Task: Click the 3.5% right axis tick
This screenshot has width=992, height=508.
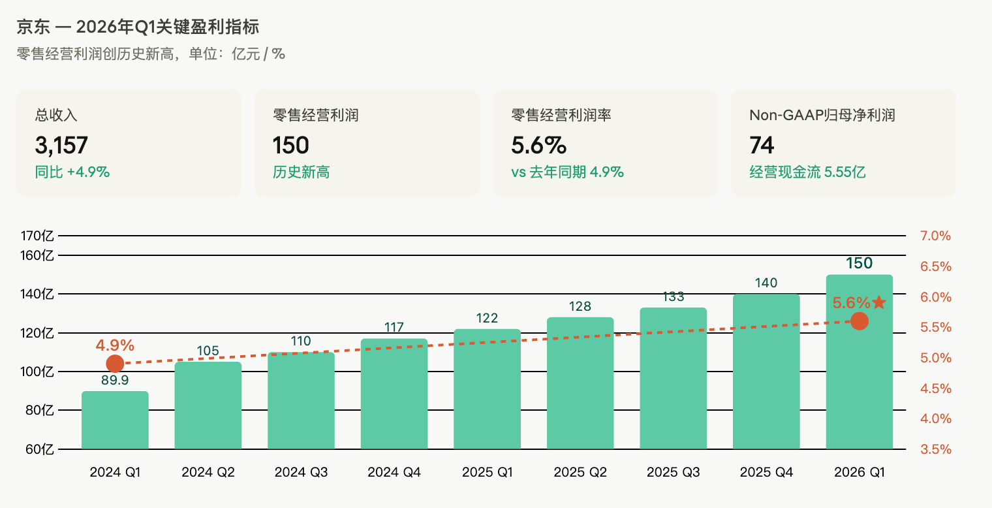Action: pos(935,449)
